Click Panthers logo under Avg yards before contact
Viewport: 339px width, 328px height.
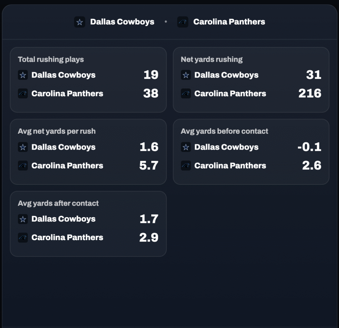click(186, 165)
